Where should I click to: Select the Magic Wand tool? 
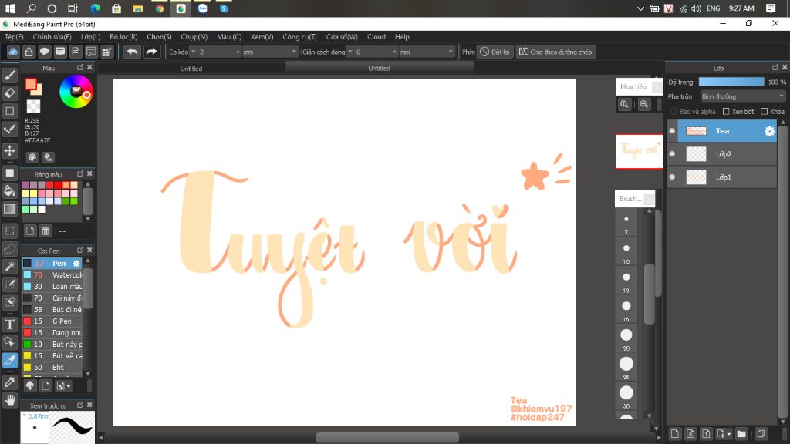click(9, 266)
